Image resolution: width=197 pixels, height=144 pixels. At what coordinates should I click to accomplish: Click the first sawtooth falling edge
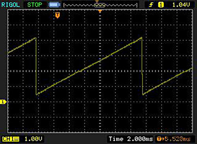36,66
